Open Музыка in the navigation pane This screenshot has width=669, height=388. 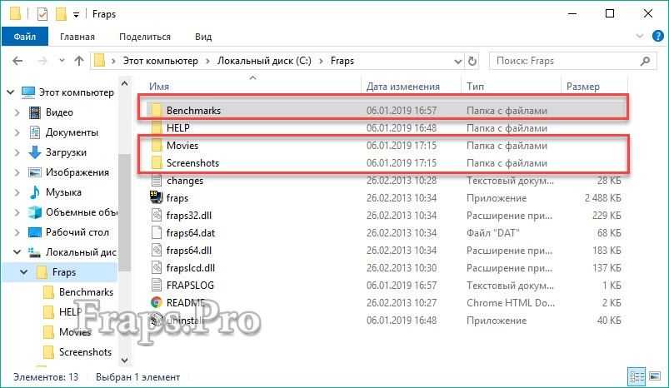coord(63,192)
